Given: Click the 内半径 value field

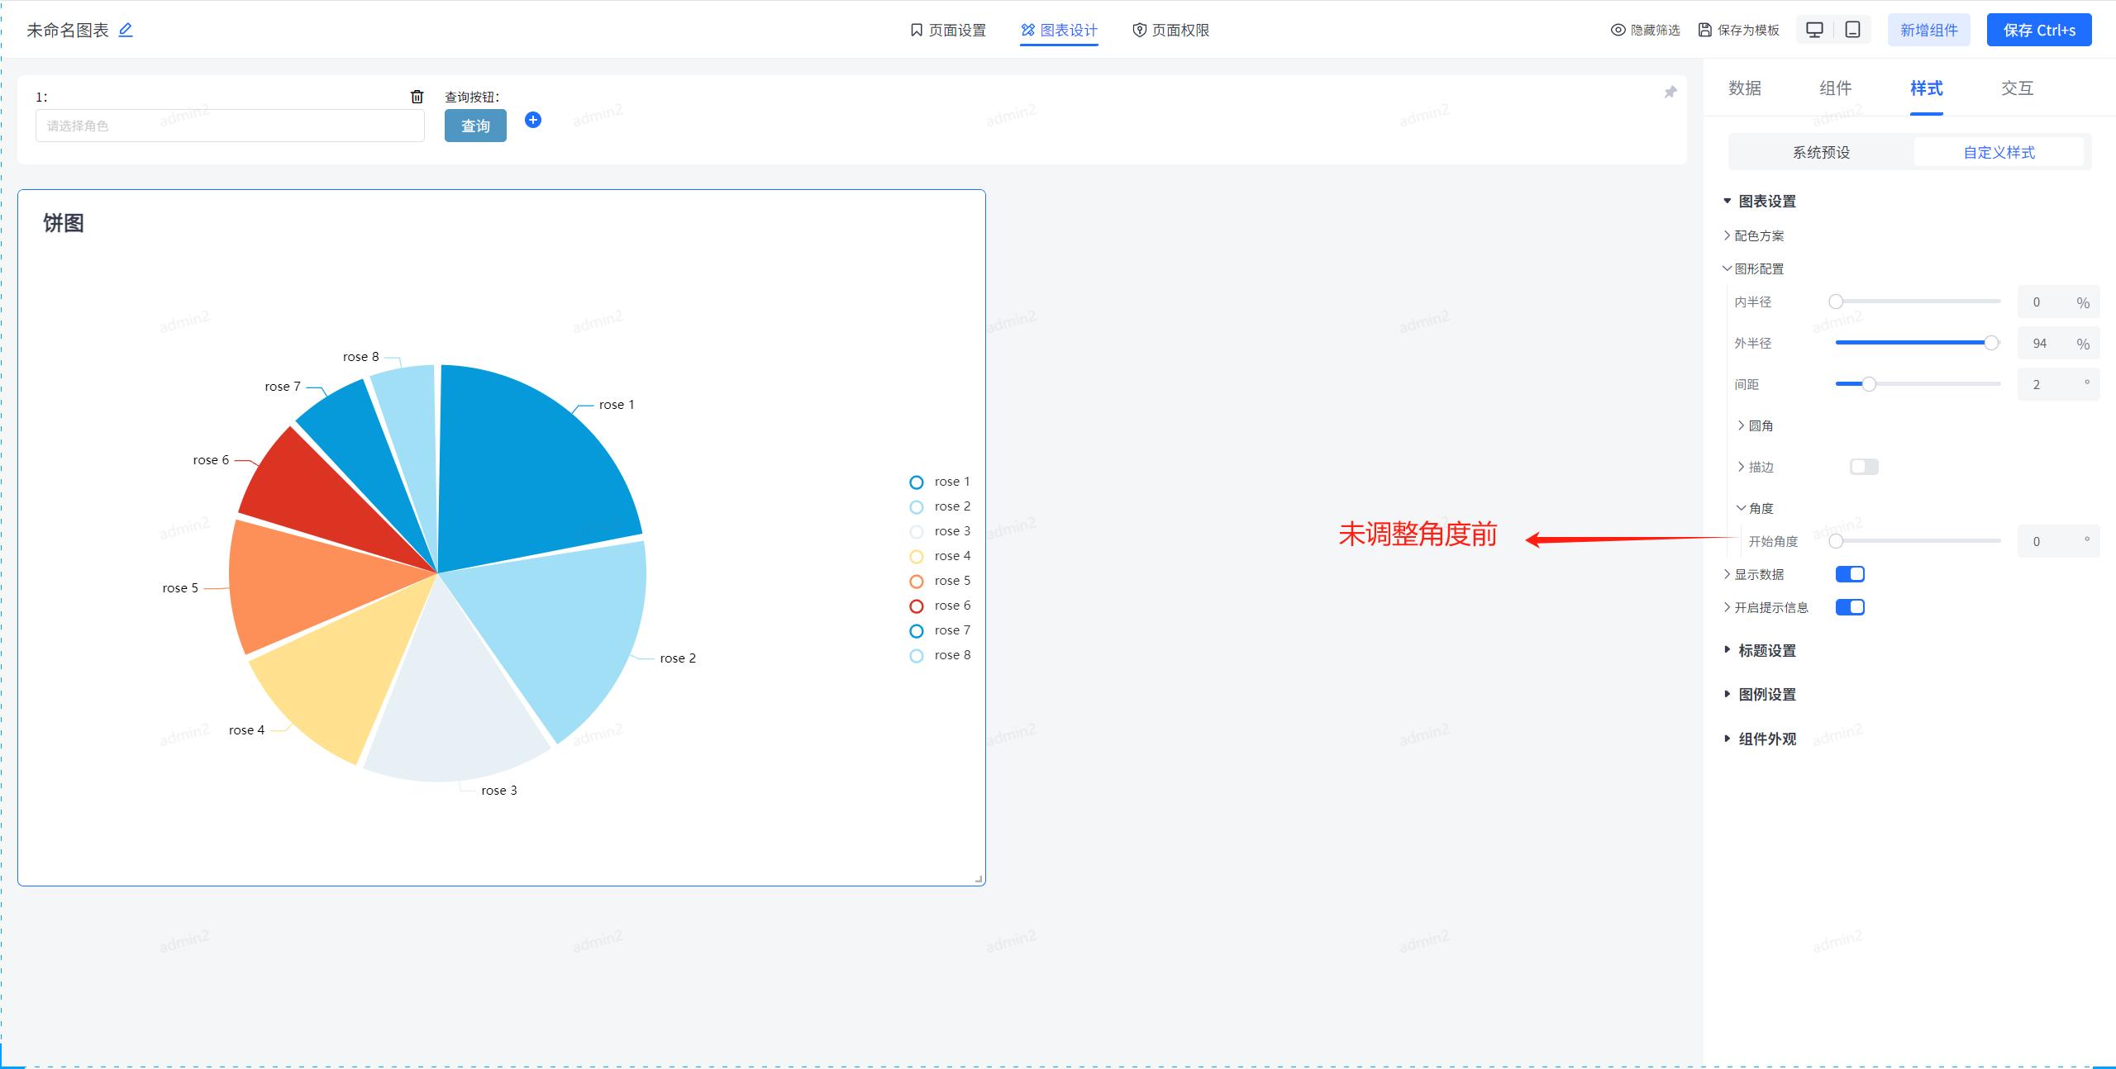Looking at the screenshot, I should (2058, 302).
